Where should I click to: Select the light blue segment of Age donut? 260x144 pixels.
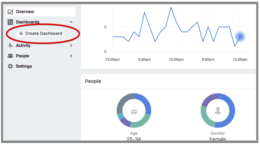[x=121, y=116]
